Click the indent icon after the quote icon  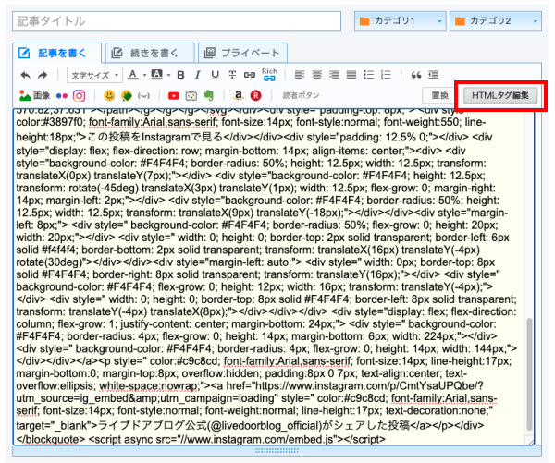coord(433,75)
